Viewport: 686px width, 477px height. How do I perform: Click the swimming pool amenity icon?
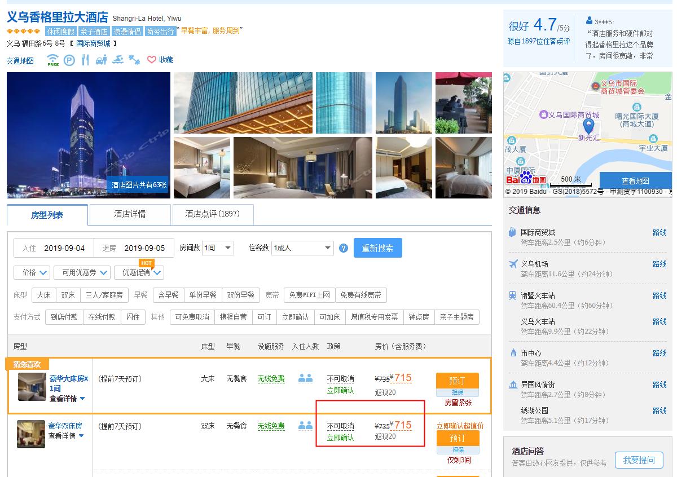coord(117,59)
